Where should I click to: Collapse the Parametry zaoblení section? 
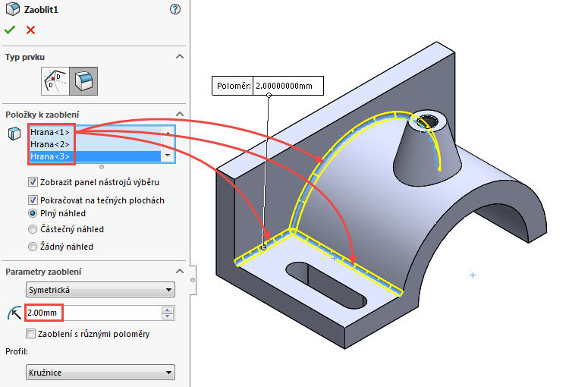pos(180,271)
